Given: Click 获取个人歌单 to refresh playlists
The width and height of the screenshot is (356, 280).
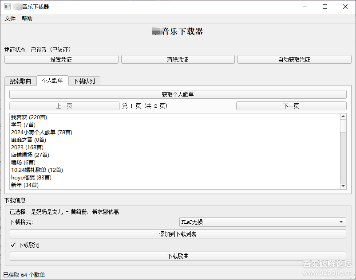Looking at the screenshot, I should click(x=177, y=94).
